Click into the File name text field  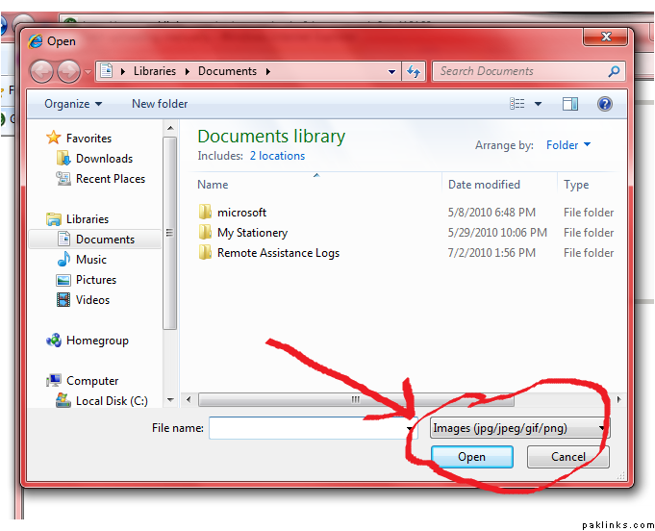pos(308,428)
